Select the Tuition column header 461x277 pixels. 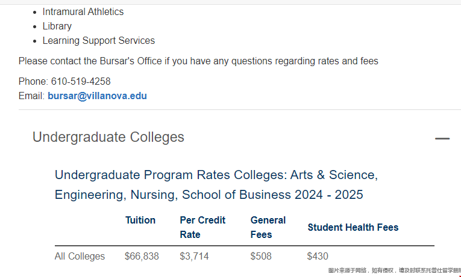pyautogui.click(x=140, y=220)
